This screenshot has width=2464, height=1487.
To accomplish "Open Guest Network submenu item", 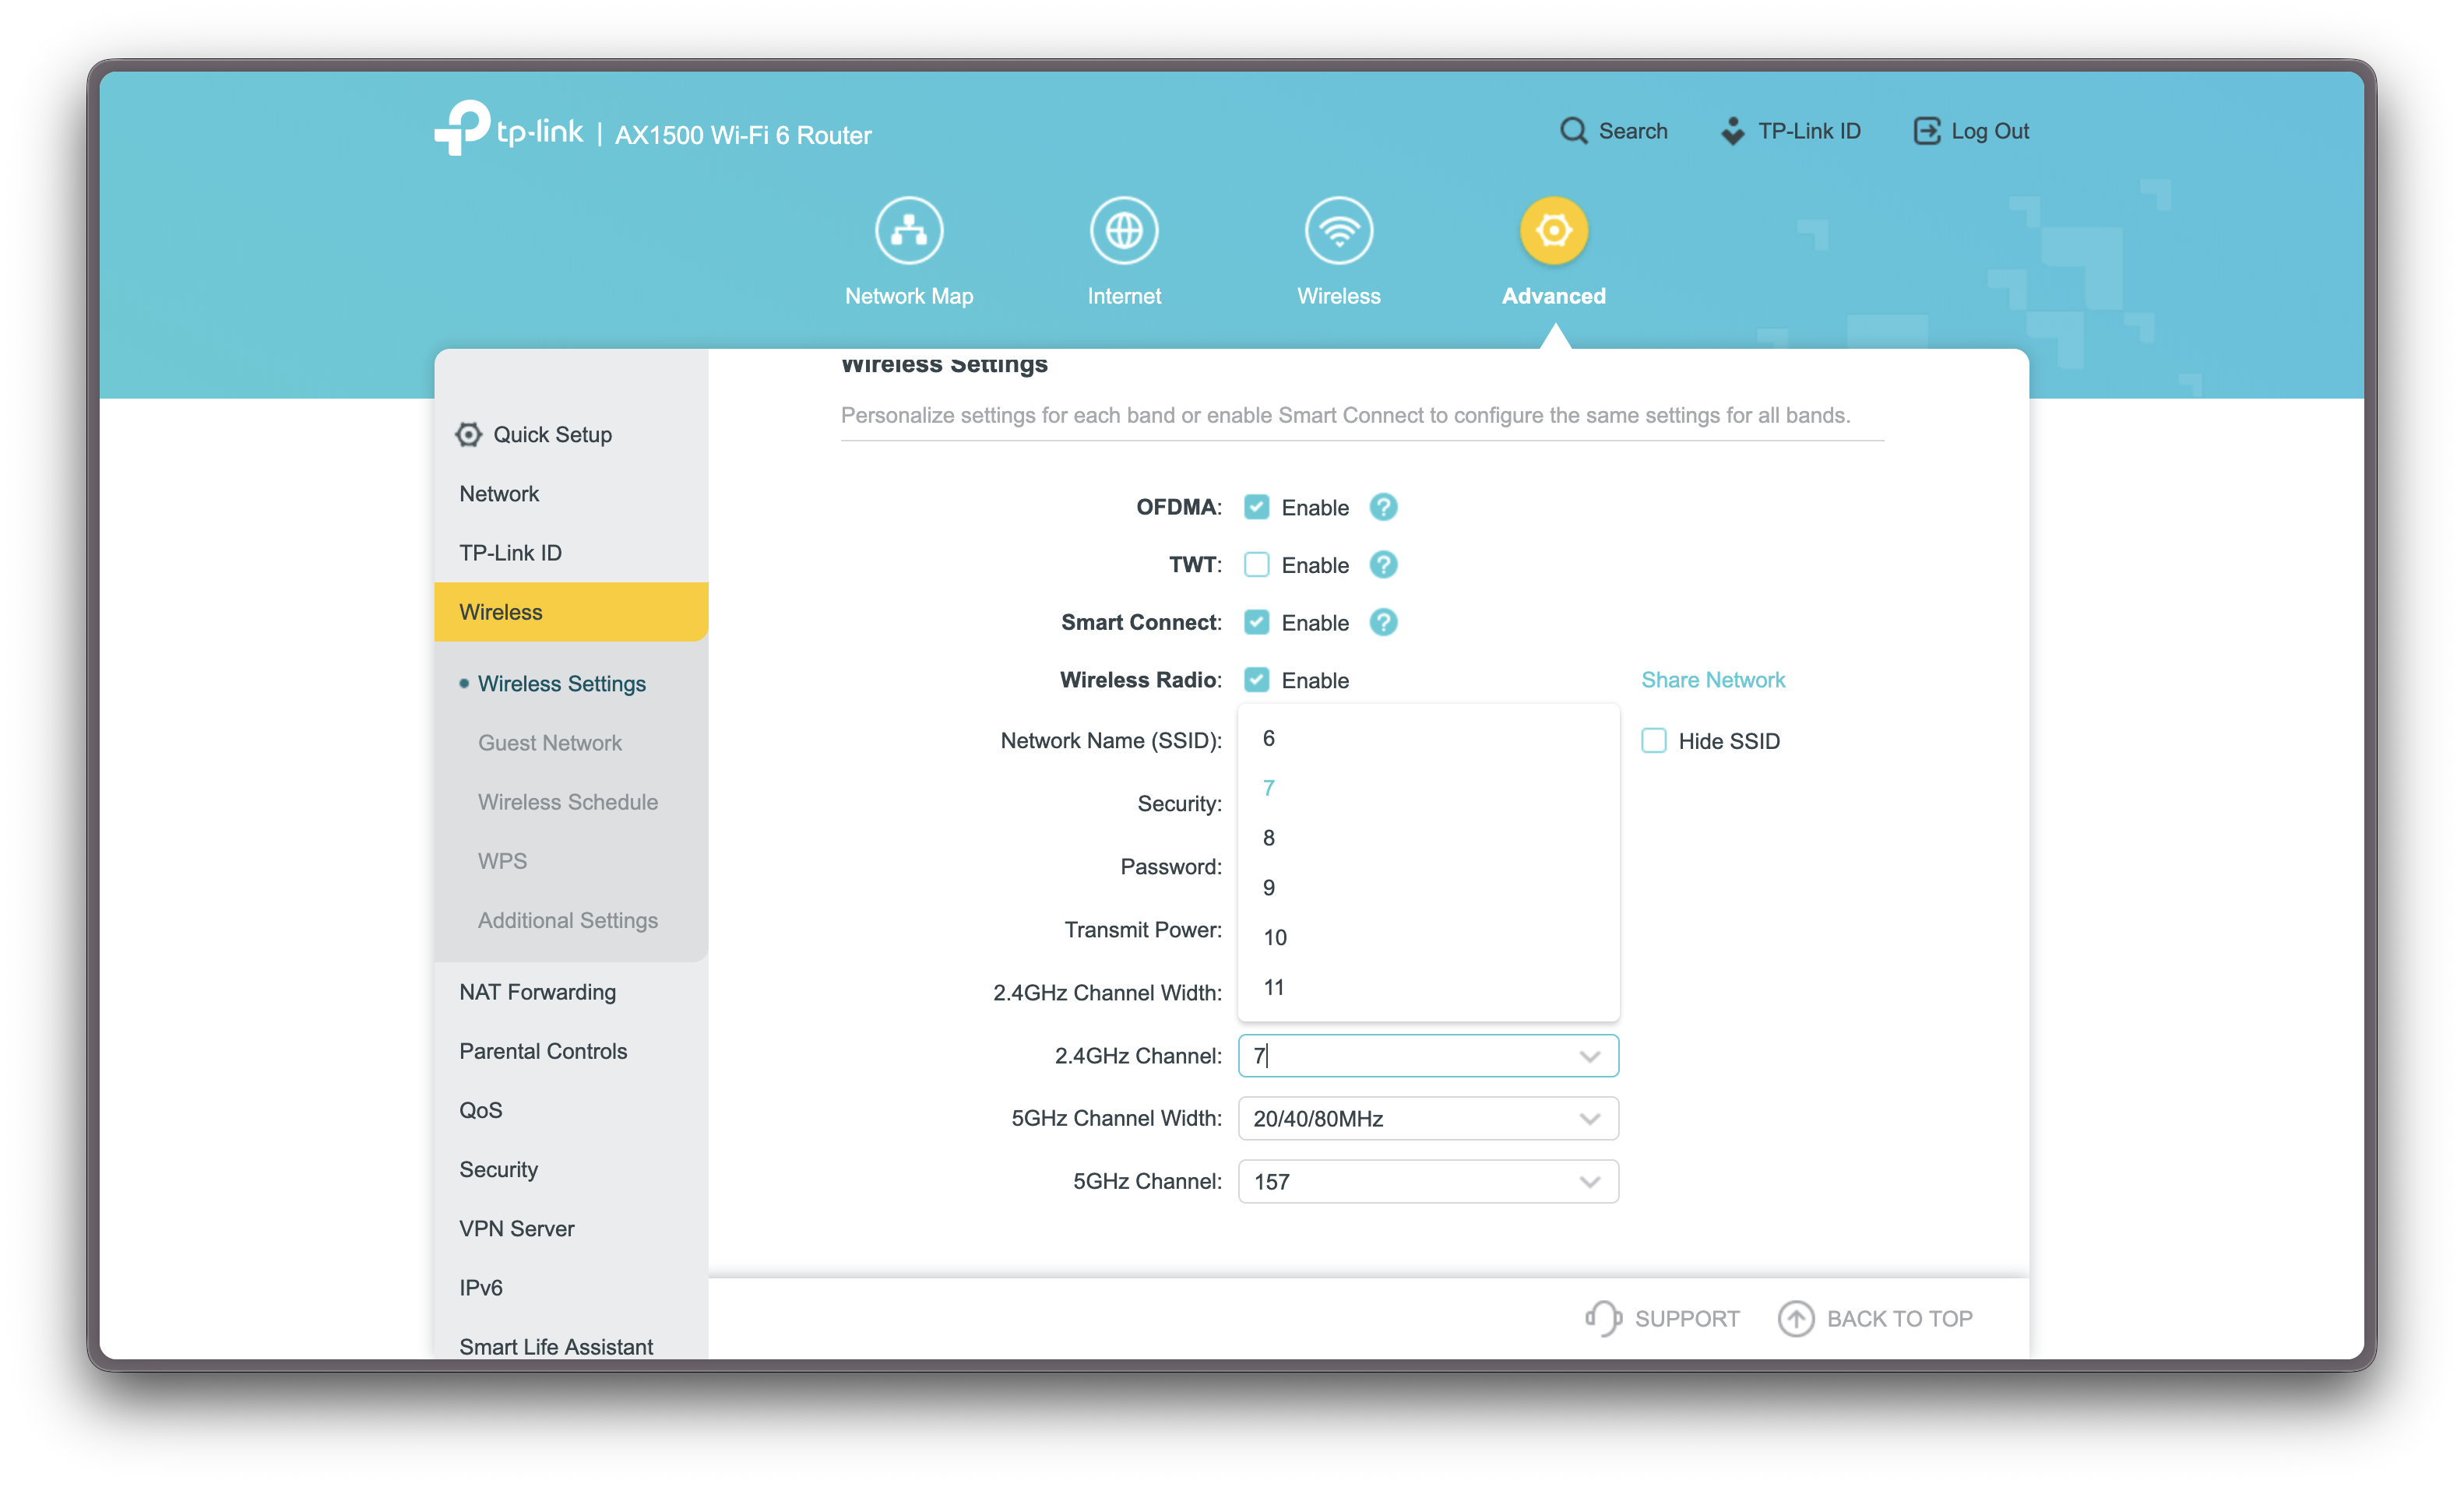I will point(549,743).
